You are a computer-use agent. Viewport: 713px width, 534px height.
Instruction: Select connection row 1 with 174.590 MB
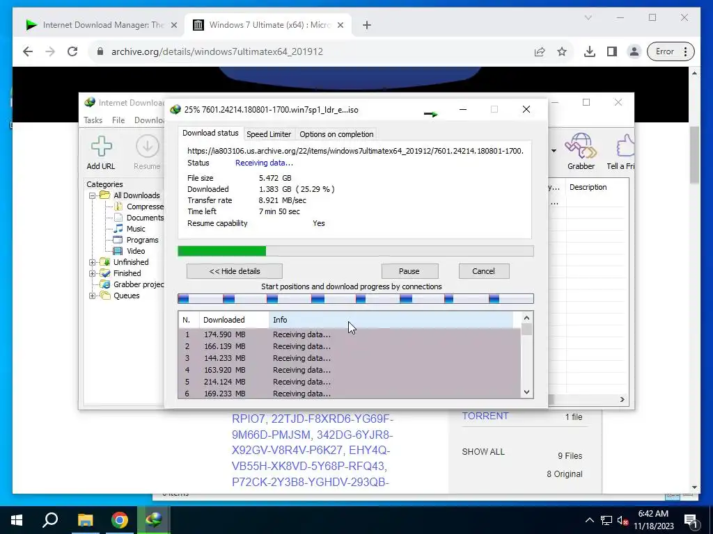coord(350,334)
